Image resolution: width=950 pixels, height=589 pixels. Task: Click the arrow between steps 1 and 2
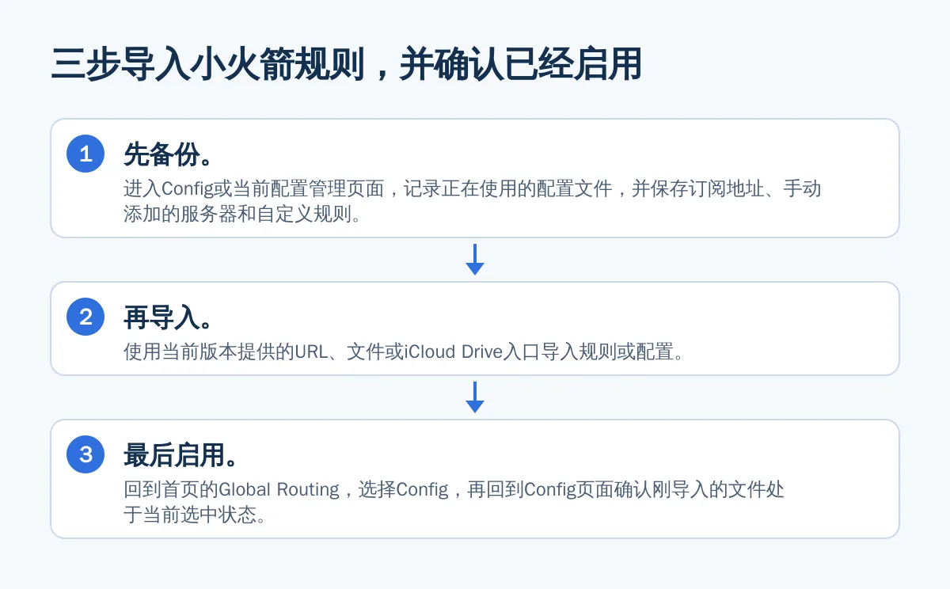point(475,260)
